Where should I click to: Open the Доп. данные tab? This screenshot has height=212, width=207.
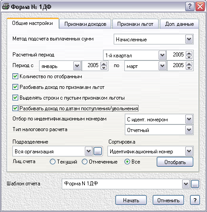[x=179, y=24]
